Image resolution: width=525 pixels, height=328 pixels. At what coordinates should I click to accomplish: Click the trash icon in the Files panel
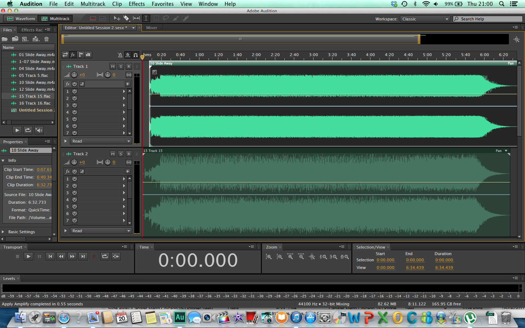tap(46, 39)
